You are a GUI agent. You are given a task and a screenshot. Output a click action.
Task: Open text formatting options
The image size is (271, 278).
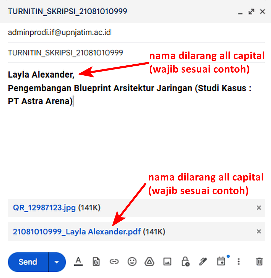point(78,262)
